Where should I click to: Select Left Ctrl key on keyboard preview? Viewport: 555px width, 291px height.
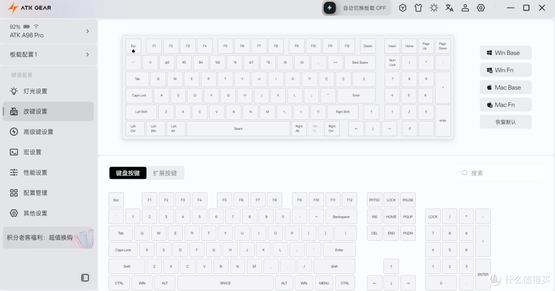[x=134, y=129]
